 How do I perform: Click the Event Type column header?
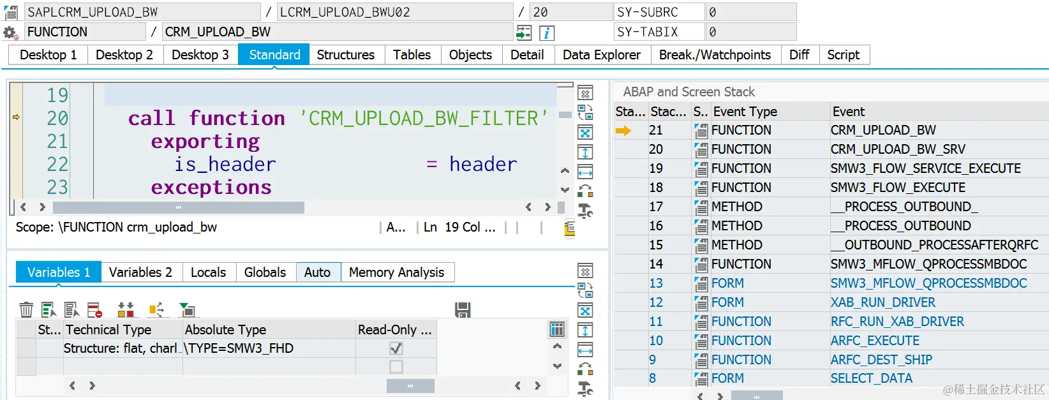coord(770,112)
